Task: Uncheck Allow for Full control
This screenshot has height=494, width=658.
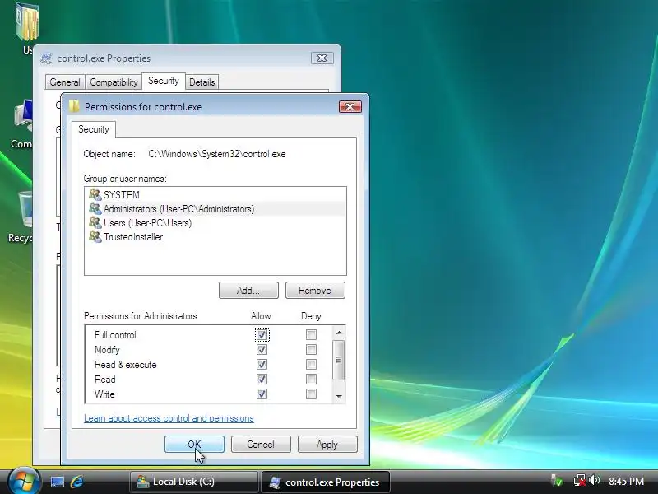Action: (x=262, y=335)
